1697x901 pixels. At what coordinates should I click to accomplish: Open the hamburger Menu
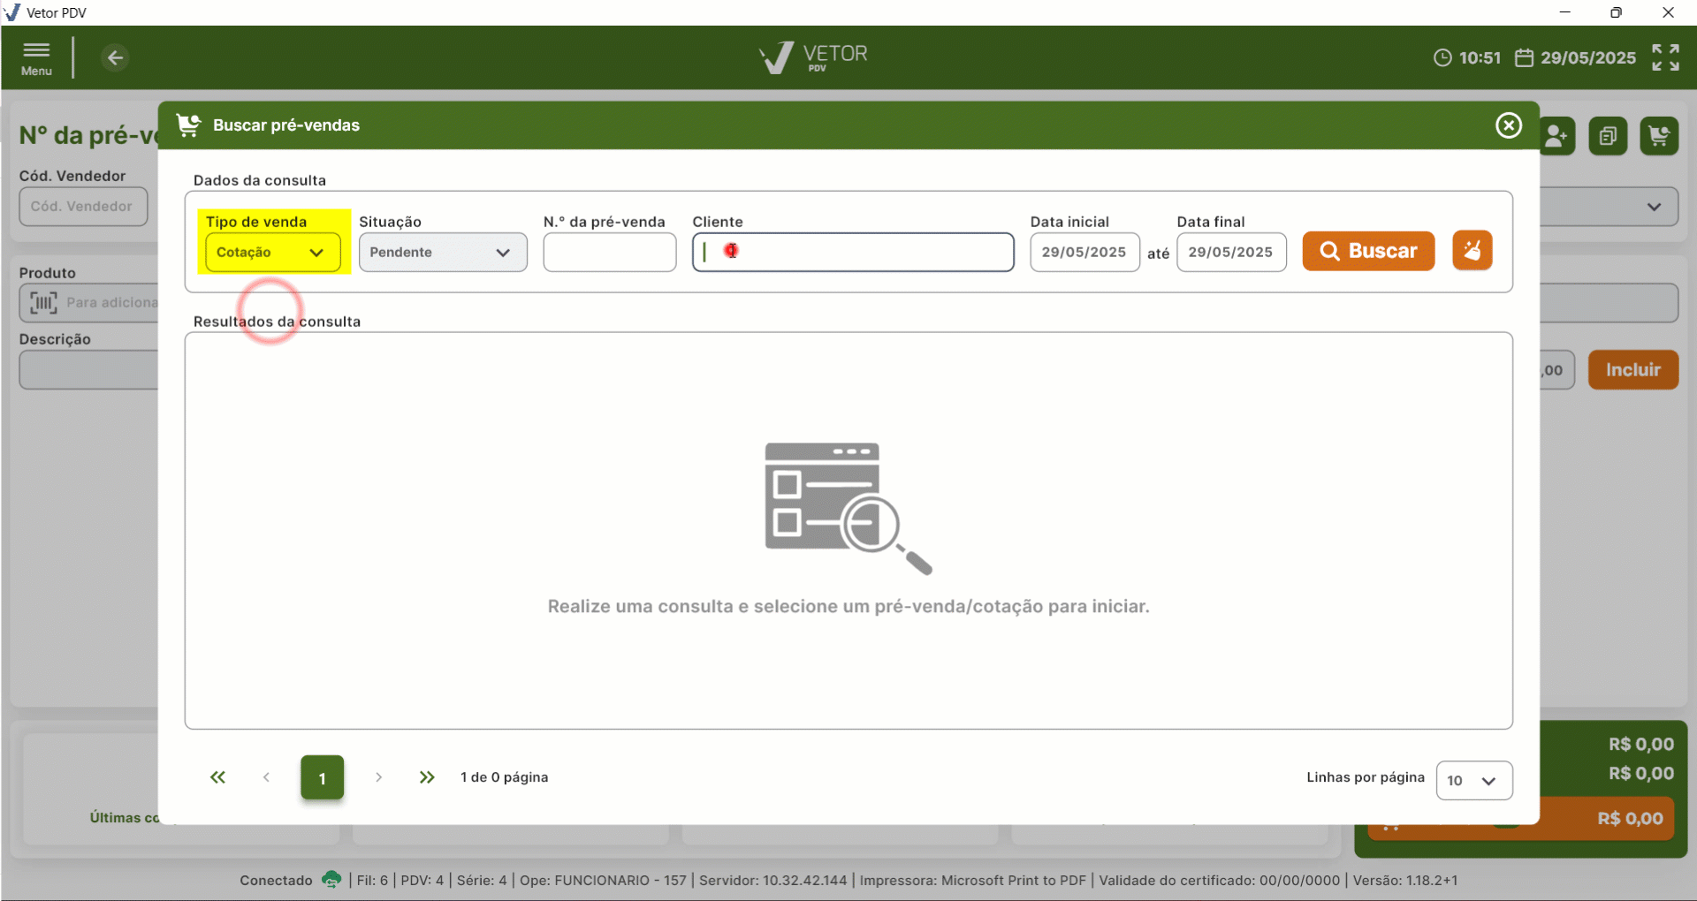coord(36,58)
